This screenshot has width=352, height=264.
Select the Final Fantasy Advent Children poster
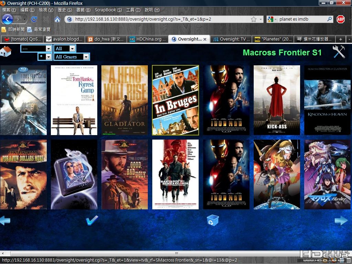point(23,100)
